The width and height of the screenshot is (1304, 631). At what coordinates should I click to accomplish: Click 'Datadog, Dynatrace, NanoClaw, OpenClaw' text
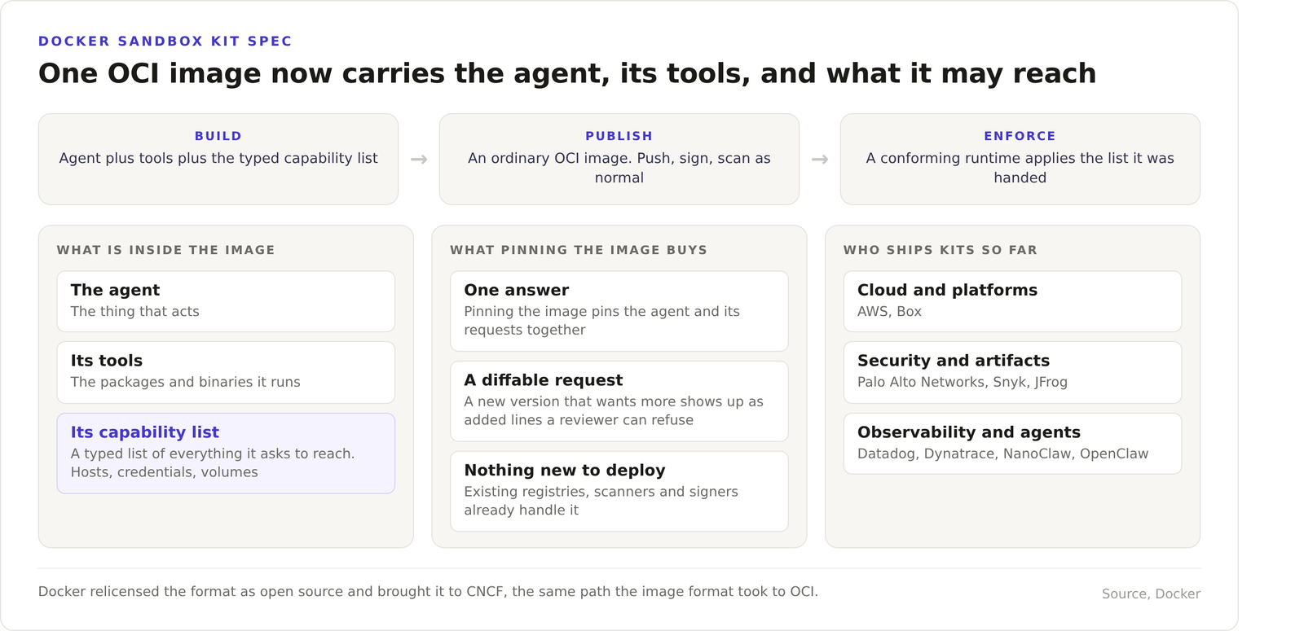point(1003,454)
